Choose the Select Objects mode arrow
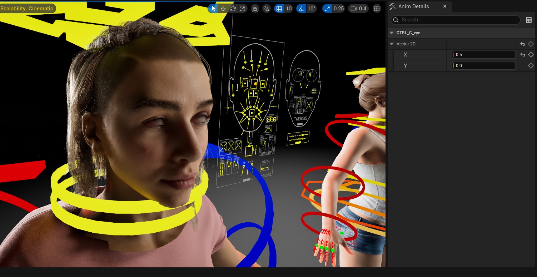The width and height of the screenshot is (537, 277). click(213, 9)
